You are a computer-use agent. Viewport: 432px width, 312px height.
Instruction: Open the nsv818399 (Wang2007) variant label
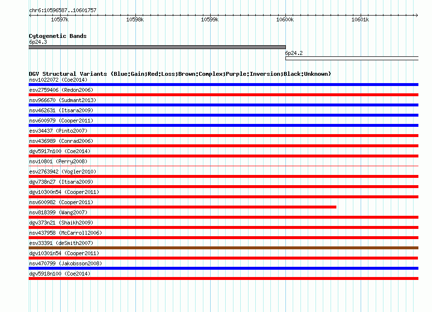(58, 212)
